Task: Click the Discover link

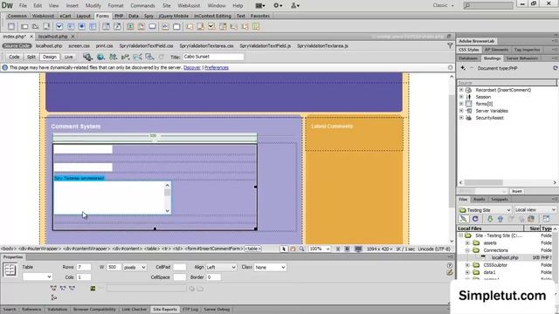Action: 192,68
